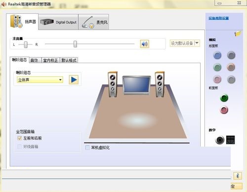Expand the 设为默认设备 dropdown arrow
The width and height of the screenshot is (247, 192).
click(x=197, y=43)
